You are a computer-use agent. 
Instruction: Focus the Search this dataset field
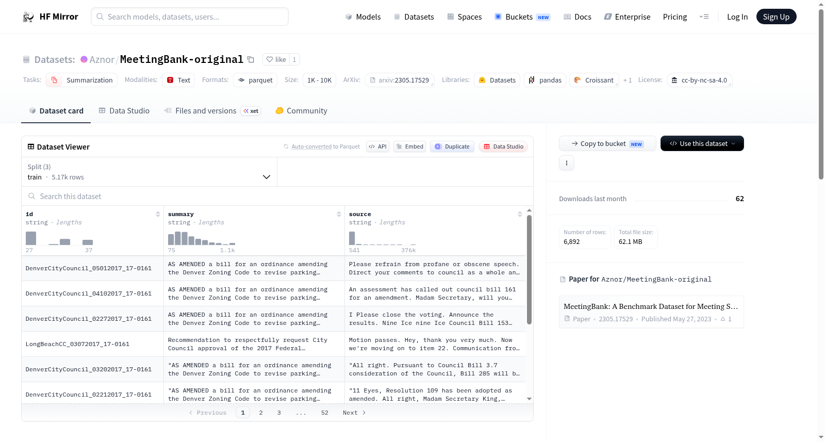(x=277, y=196)
